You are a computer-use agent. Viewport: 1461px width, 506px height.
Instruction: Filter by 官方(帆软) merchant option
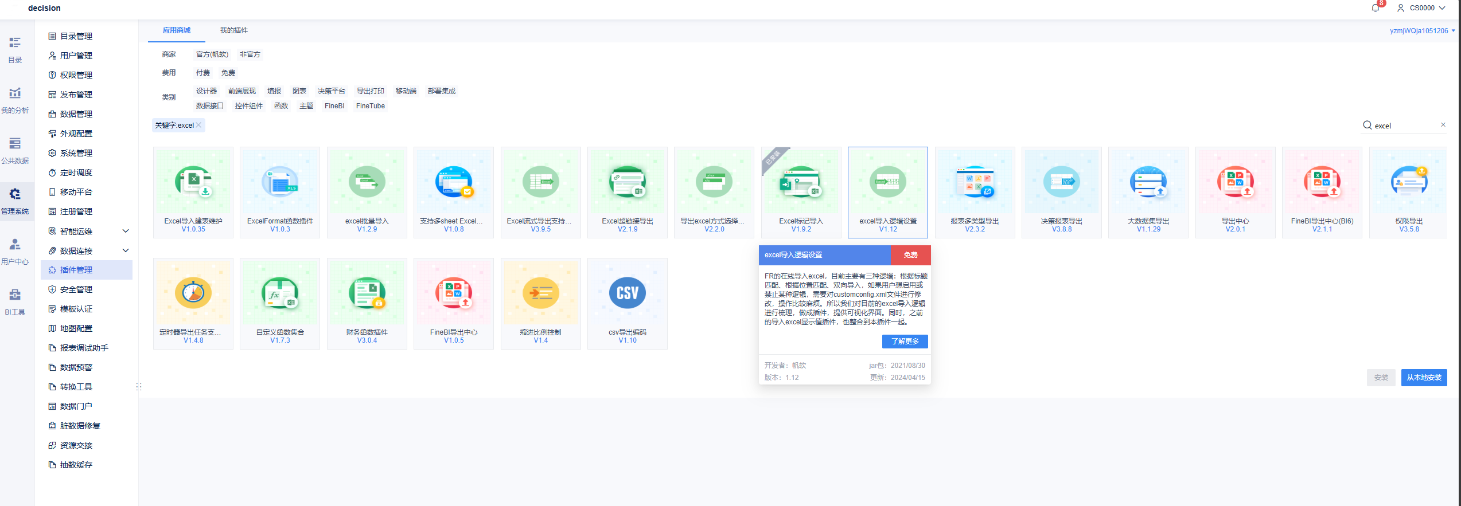212,54
